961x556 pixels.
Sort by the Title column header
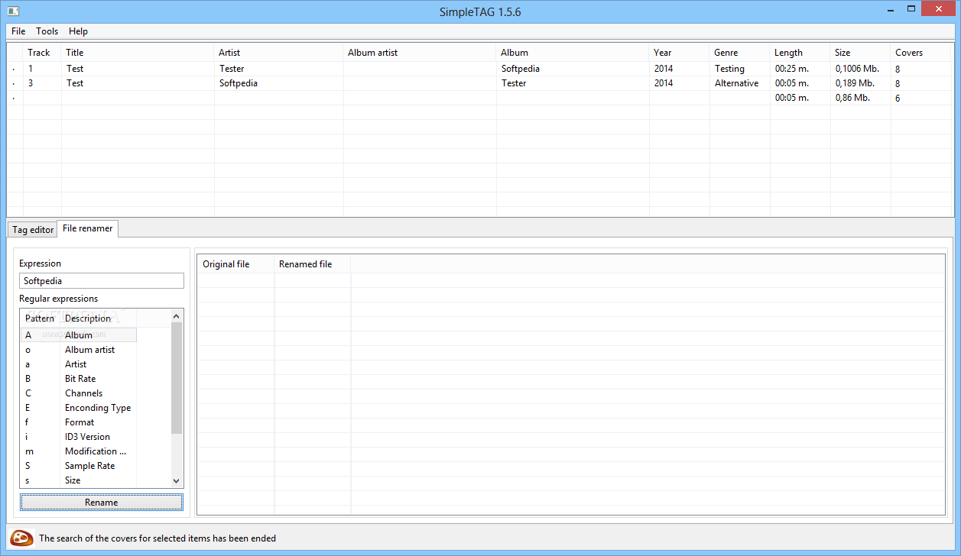click(138, 53)
